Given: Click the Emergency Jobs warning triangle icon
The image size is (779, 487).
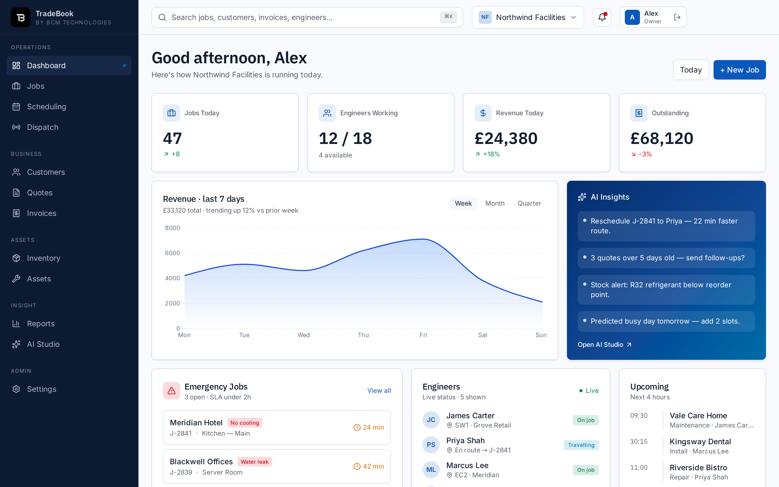Looking at the screenshot, I should pos(171,390).
